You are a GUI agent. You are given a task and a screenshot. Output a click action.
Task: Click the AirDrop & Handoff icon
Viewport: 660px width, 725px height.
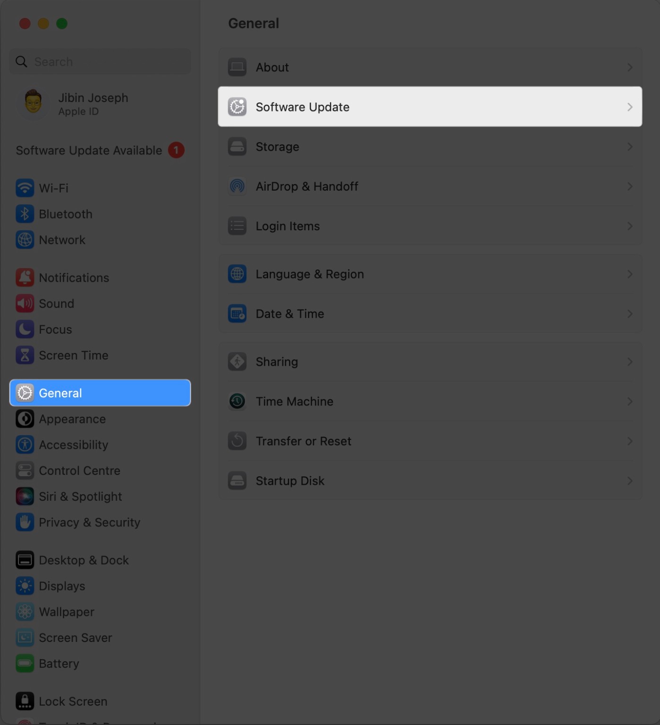point(237,186)
